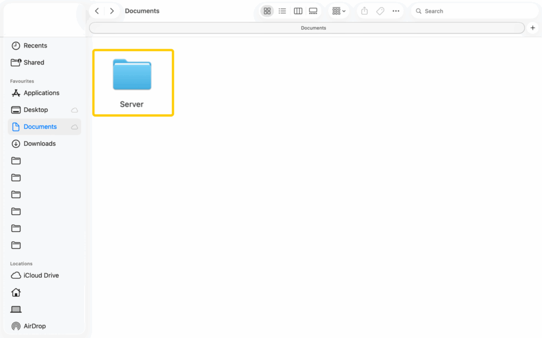Switch to column view
The width and height of the screenshot is (542, 338).
coord(298,11)
